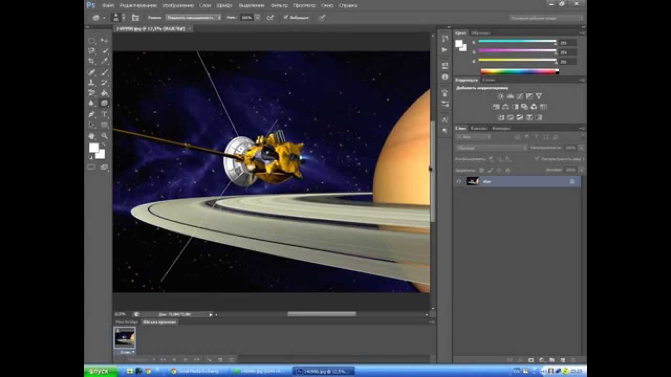Select the Blur tool
The image size is (671, 377).
click(x=92, y=104)
